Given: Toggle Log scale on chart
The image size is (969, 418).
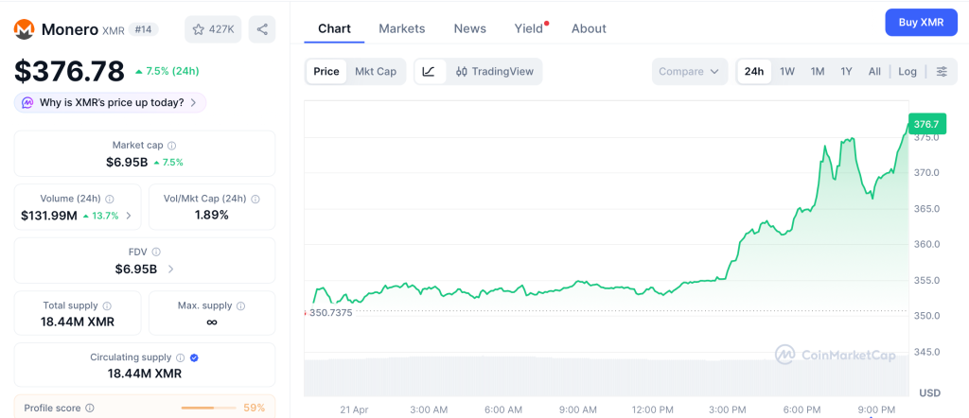Looking at the screenshot, I should (x=907, y=72).
